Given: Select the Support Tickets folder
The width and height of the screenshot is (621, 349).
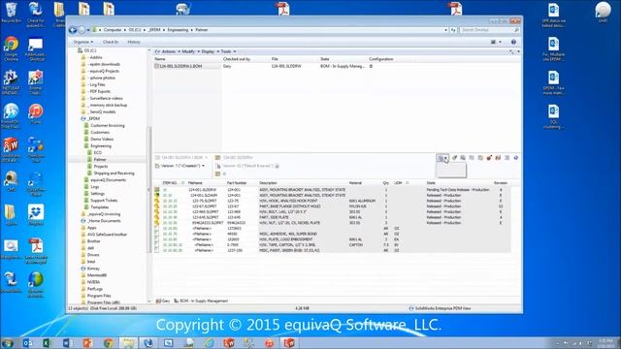Looking at the screenshot, I should 104,201.
